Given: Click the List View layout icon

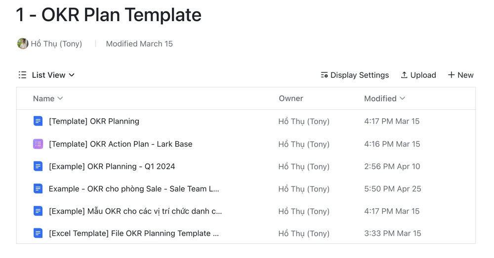Looking at the screenshot, I should tap(22, 75).
